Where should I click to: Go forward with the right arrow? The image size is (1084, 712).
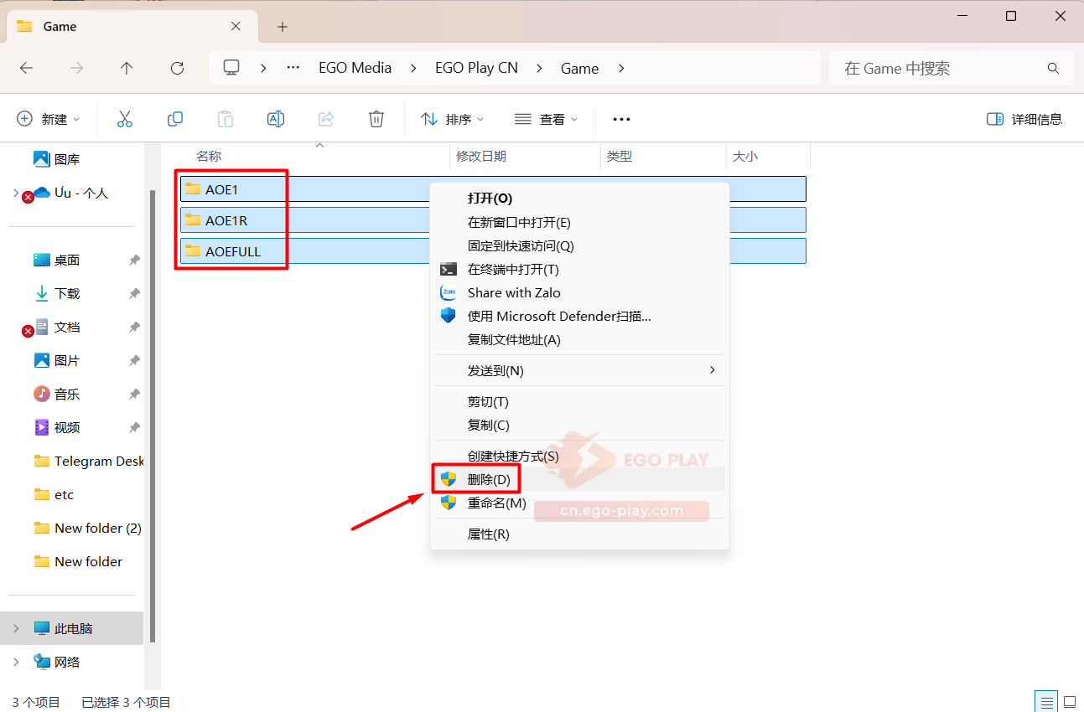click(x=76, y=68)
